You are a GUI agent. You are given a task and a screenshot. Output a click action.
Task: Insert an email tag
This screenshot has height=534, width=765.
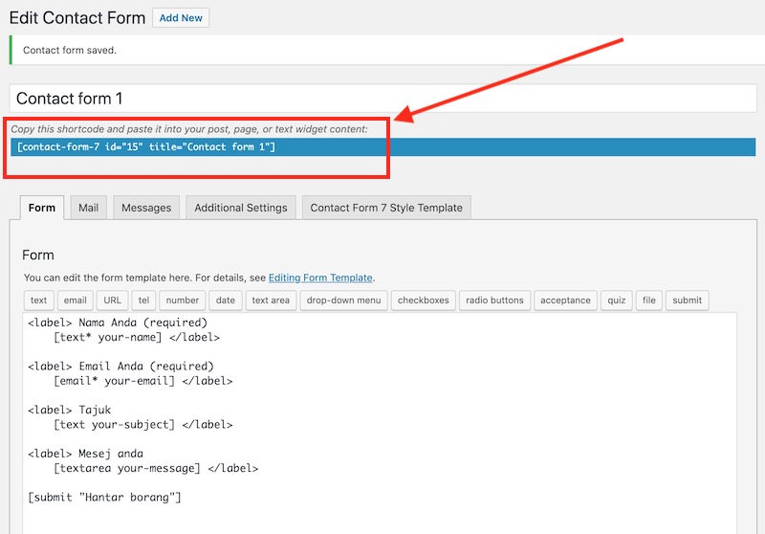tap(76, 300)
